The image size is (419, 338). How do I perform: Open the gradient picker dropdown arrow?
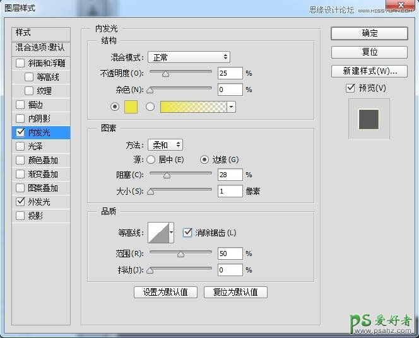(231, 107)
